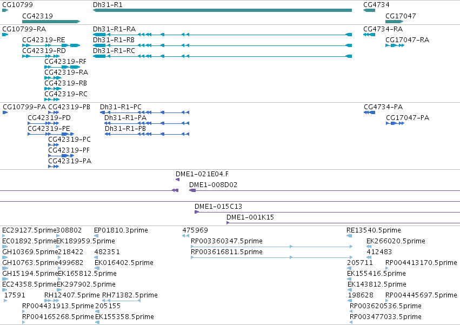The image size is (460, 325).
Task: Open the DME1-001K15 clone feature
Action: pos(343,223)
